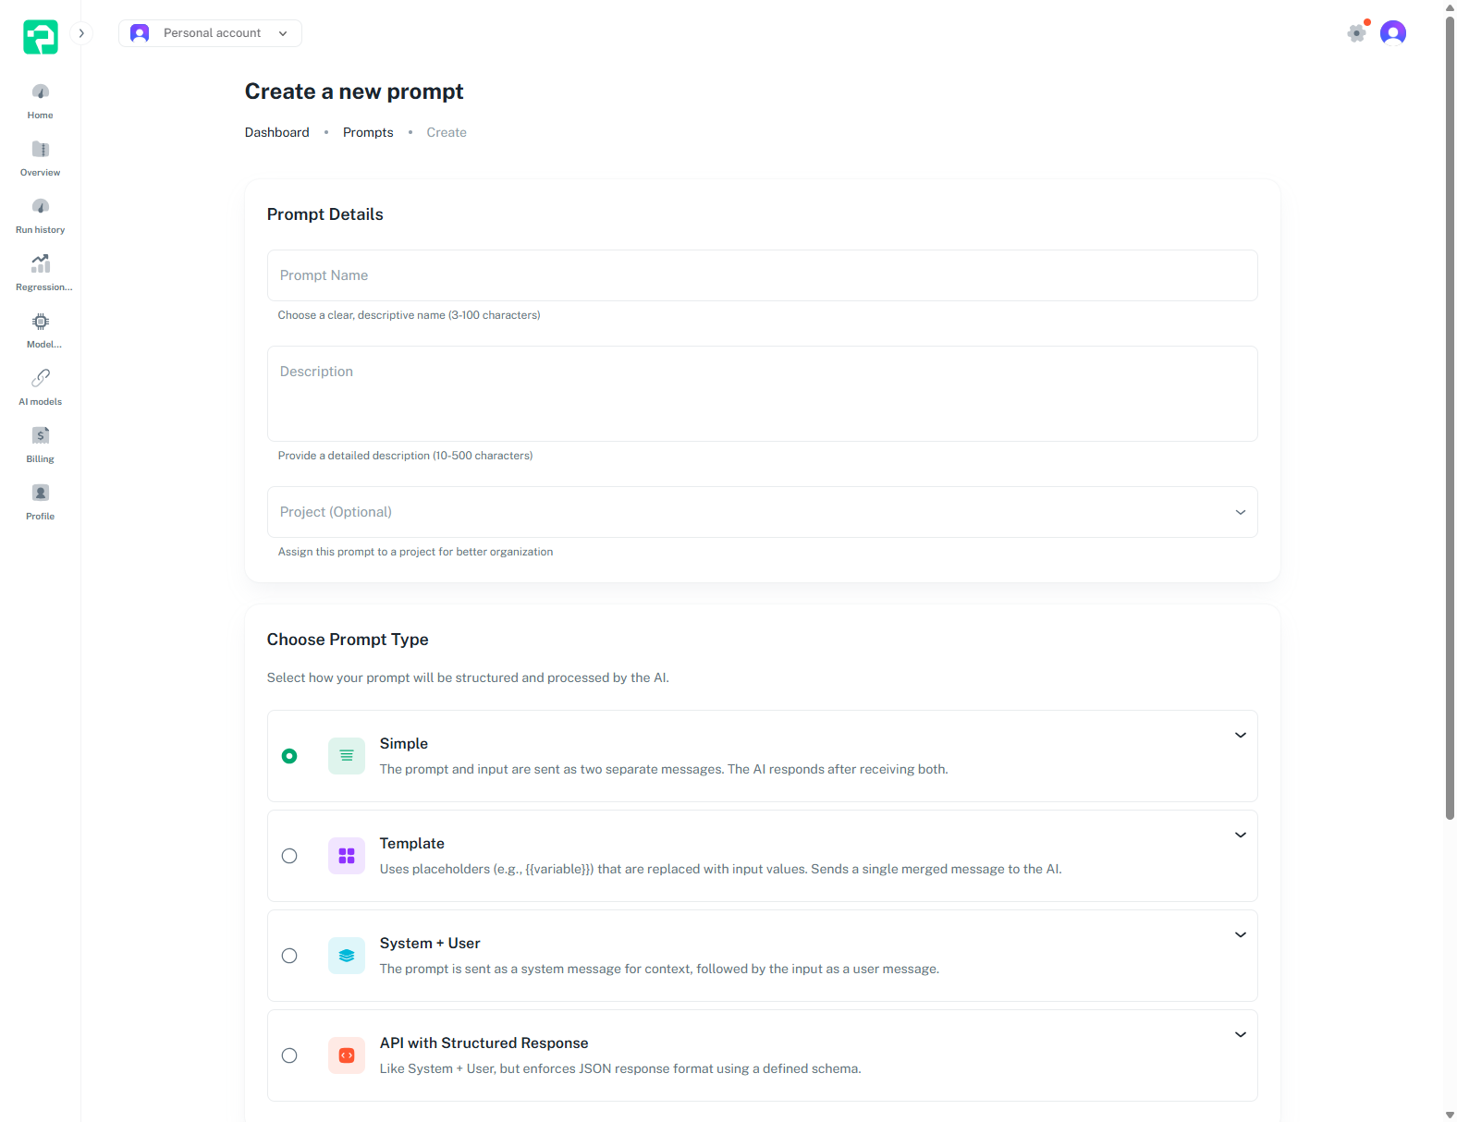This screenshot has height=1122, width=1457.
Task: View Run history via its sidebar icon
Action: click(x=40, y=213)
